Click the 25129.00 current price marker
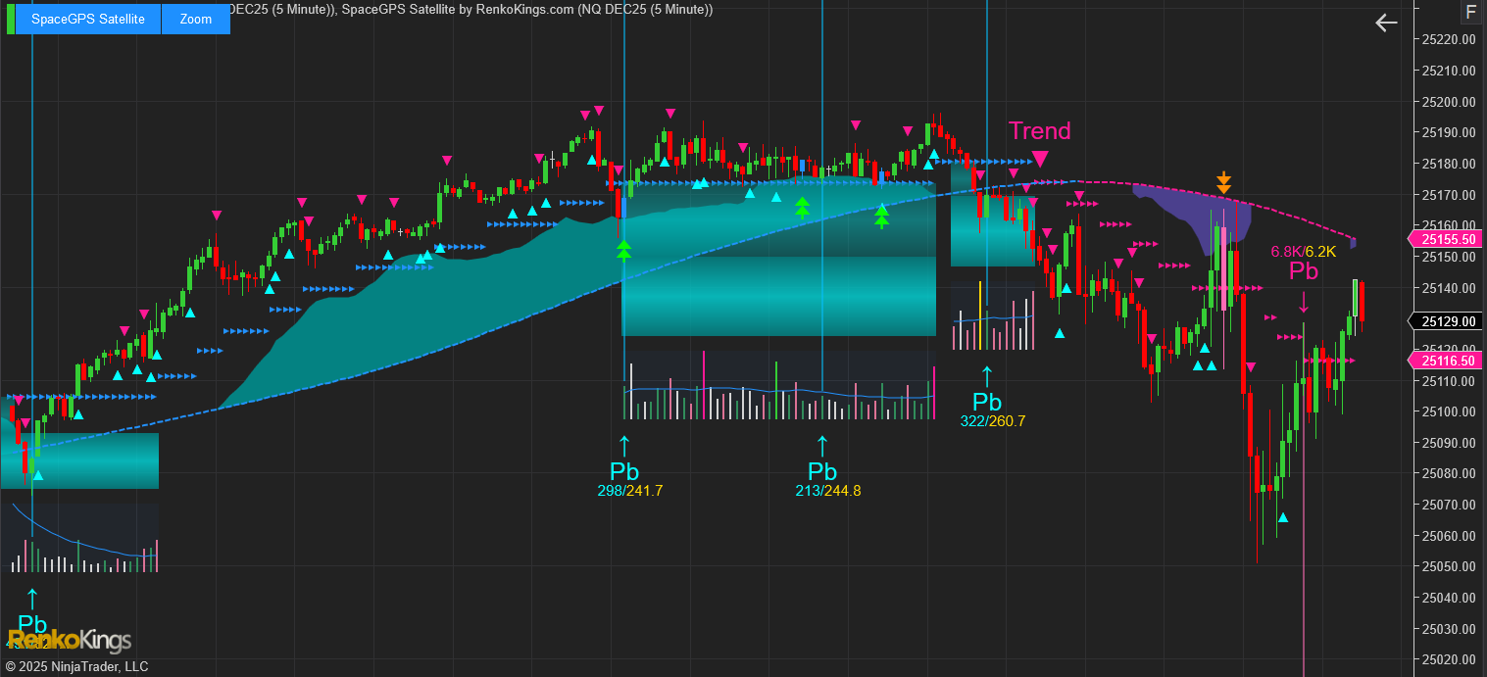Viewport: 1487px width, 677px height. 1446,321
